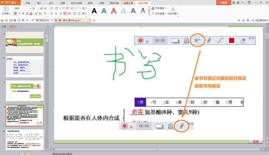
Task: Toggle bold formatting
Action: click(x=15, y=13)
